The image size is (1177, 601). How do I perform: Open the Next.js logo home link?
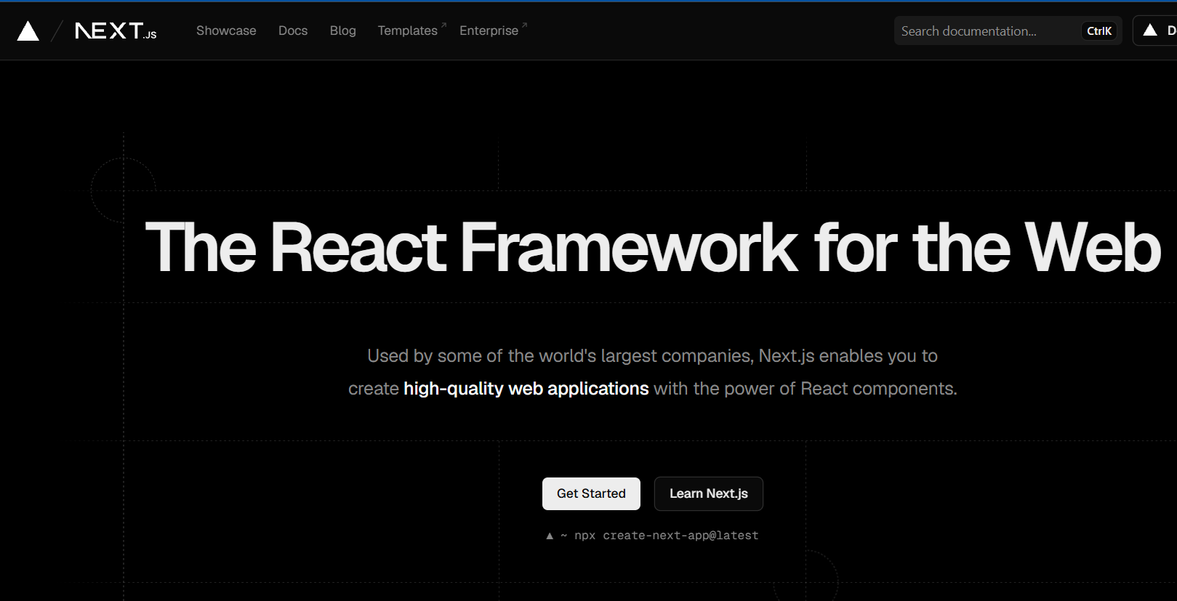pos(116,31)
